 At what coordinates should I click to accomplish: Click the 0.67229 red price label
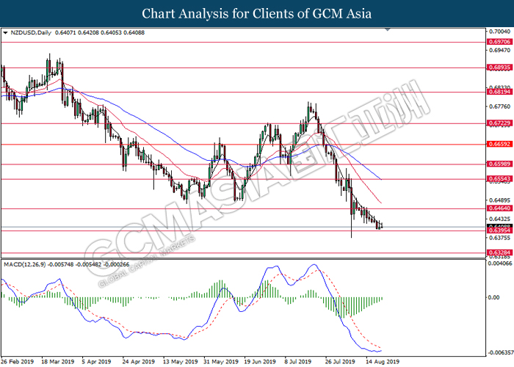coord(499,123)
